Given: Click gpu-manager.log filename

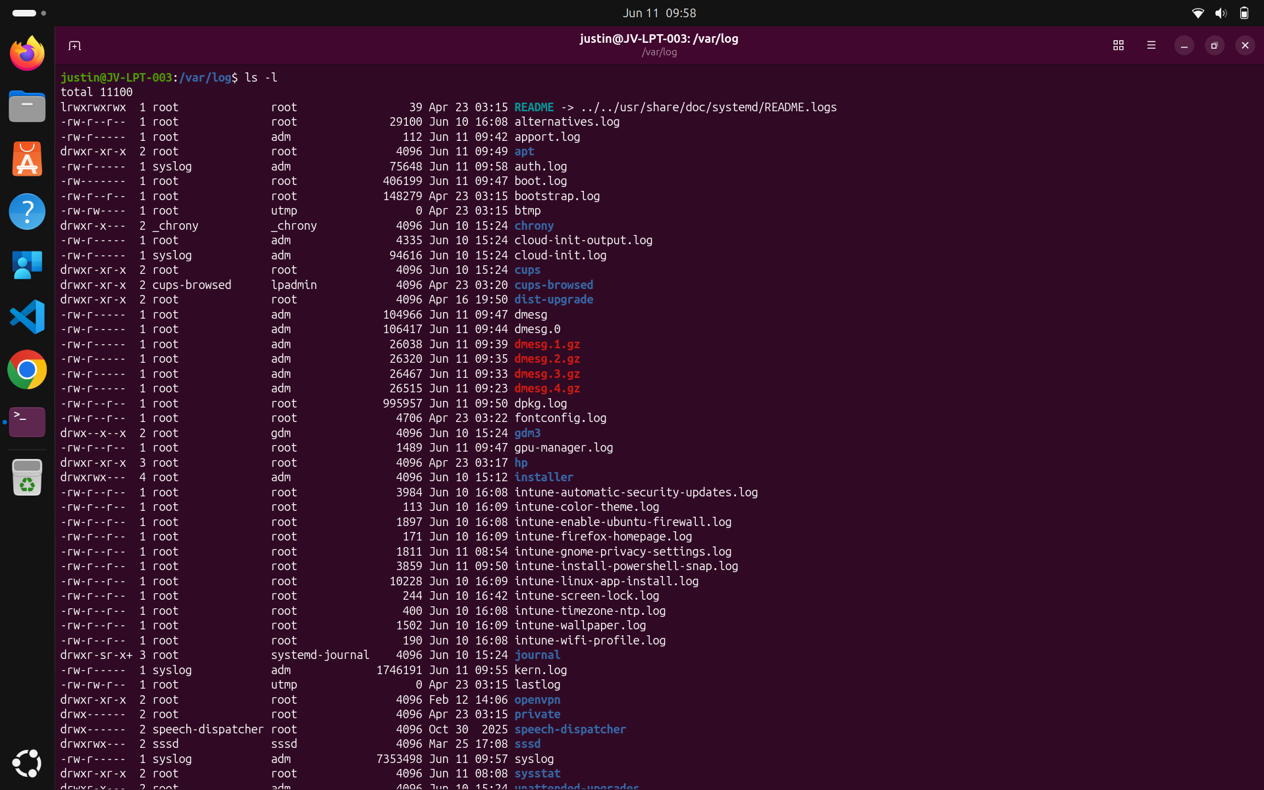Looking at the screenshot, I should coord(564,448).
